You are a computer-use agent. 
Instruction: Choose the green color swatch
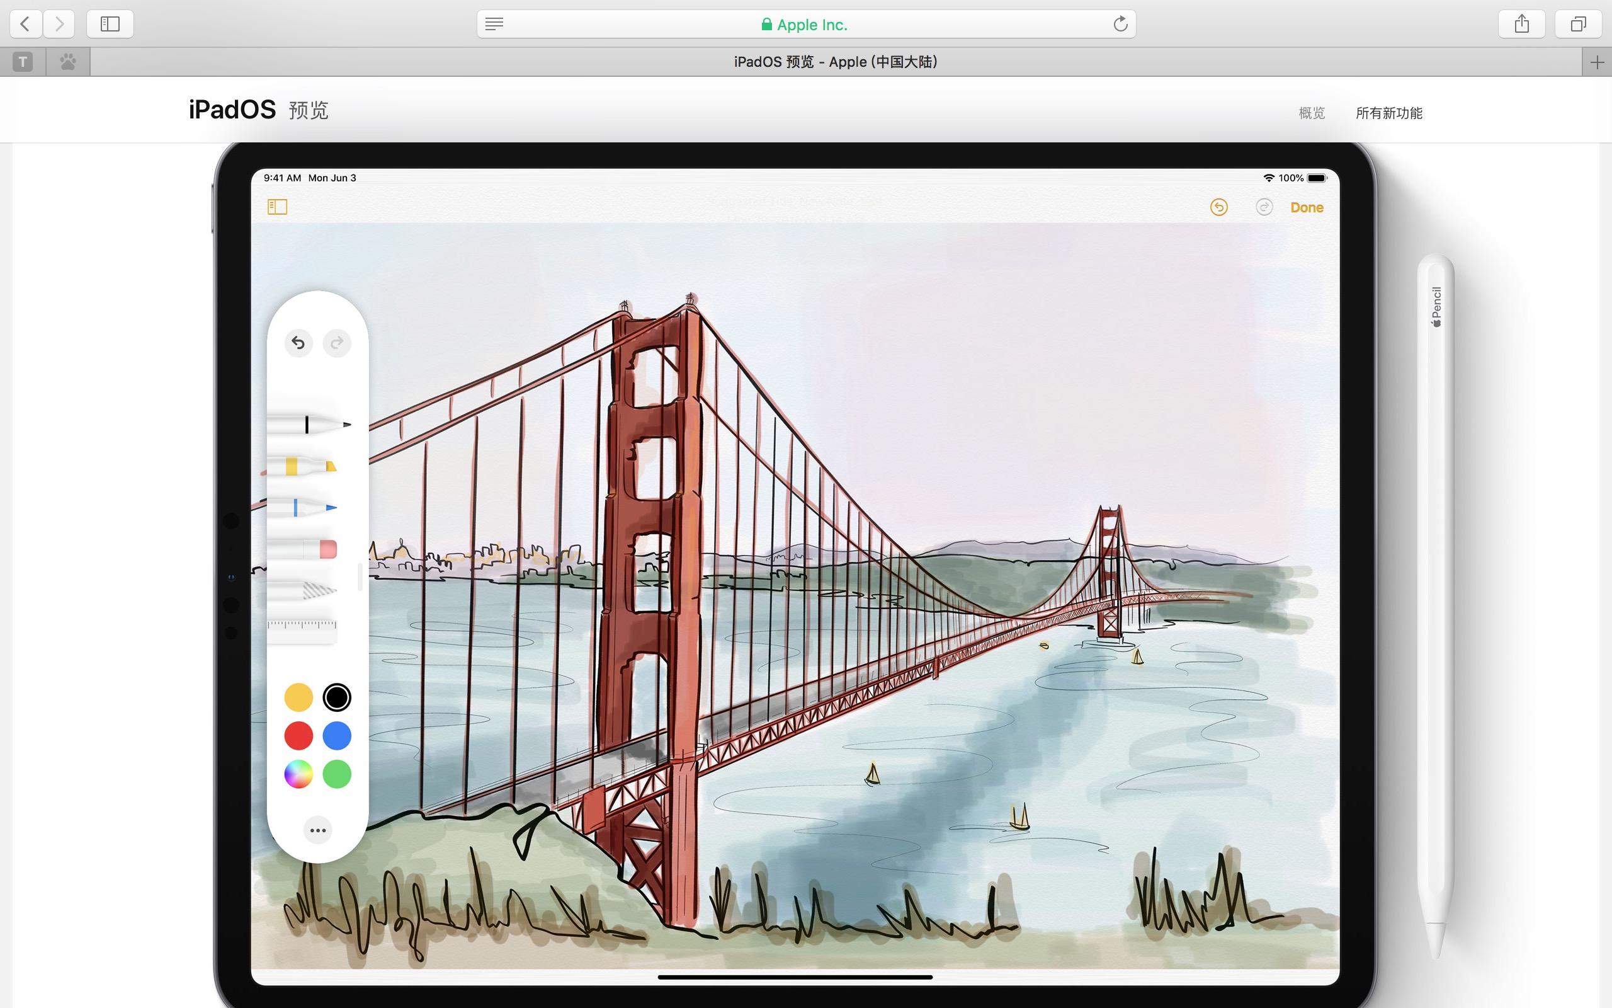pos(337,774)
